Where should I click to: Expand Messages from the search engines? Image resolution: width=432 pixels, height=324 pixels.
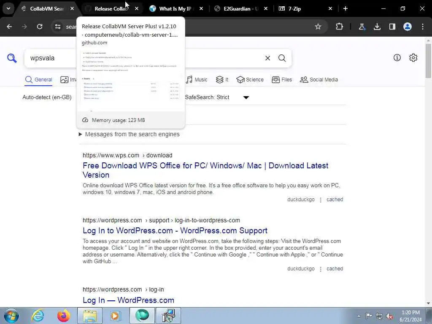(130, 134)
